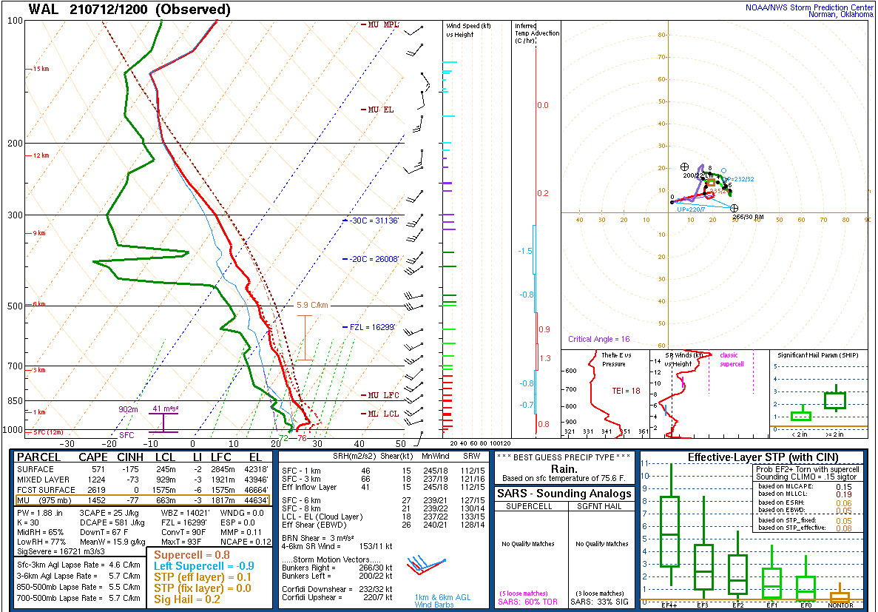Click the "SARS - Sounding Analogs" heading

564,494
